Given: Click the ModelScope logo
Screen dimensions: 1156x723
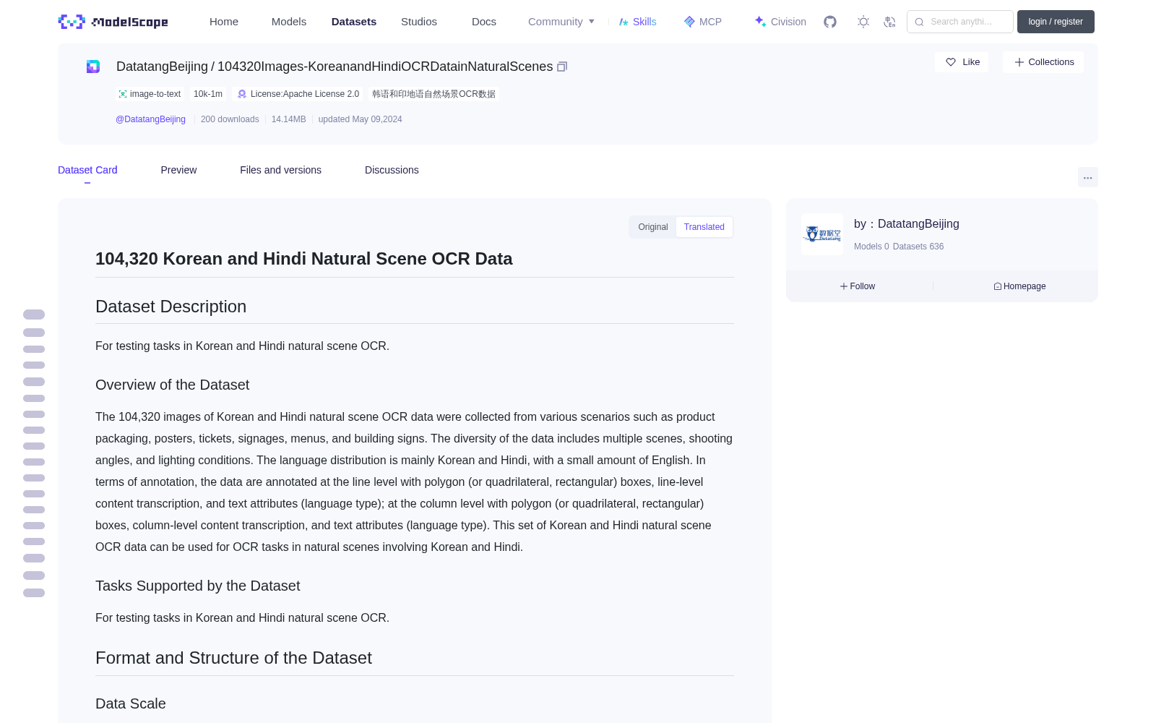Looking at the screenshot, I should tap(113, 22).
